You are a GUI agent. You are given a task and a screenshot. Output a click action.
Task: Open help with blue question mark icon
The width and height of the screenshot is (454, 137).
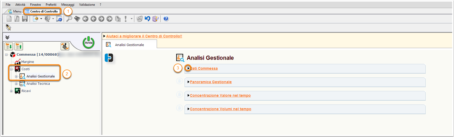tap(166, 19)
